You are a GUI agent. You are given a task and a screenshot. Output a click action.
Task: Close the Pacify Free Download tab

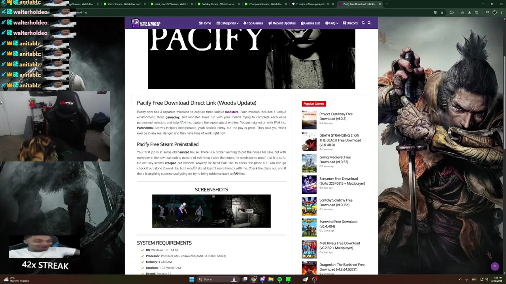(380, 4)
